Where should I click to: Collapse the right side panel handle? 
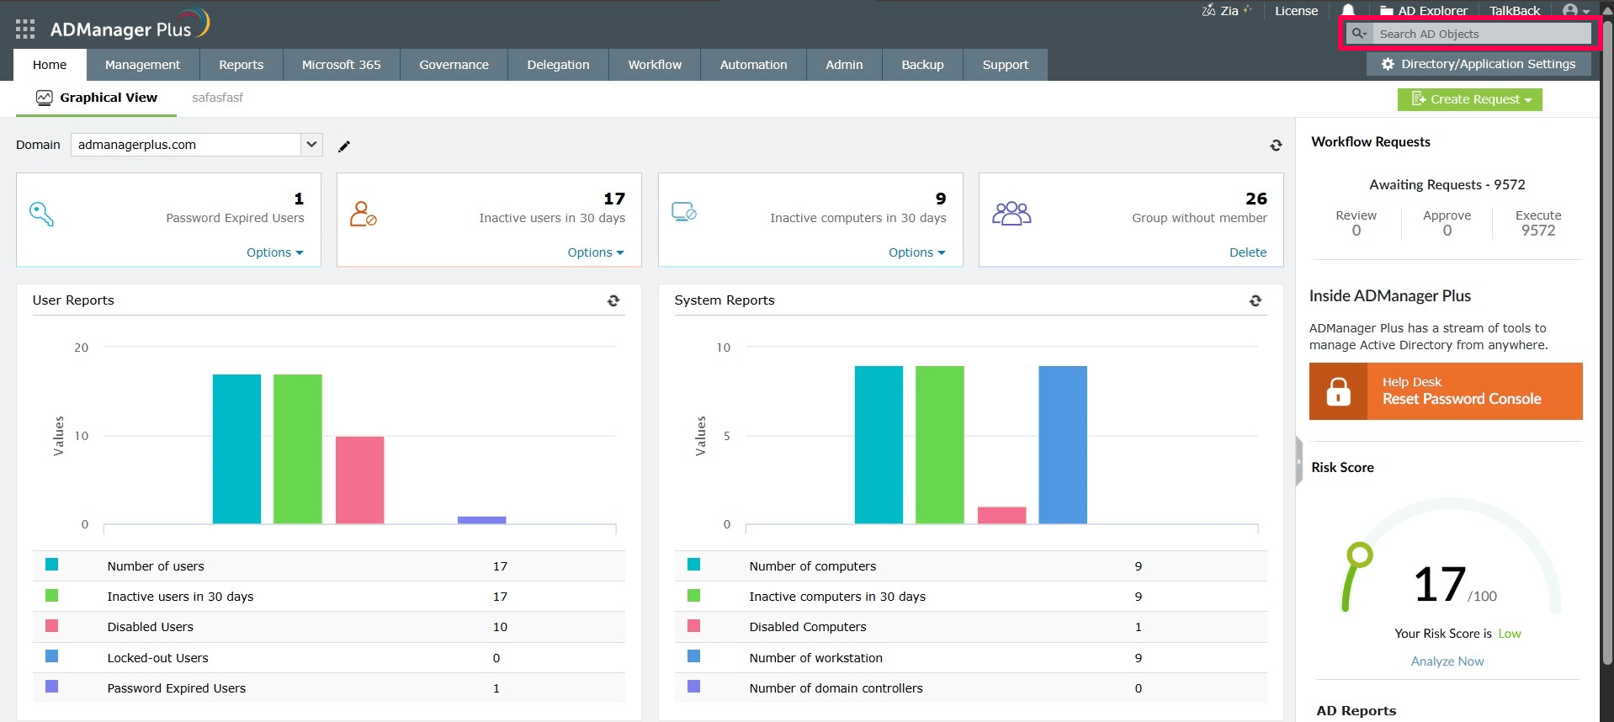tap(1299, 461)
